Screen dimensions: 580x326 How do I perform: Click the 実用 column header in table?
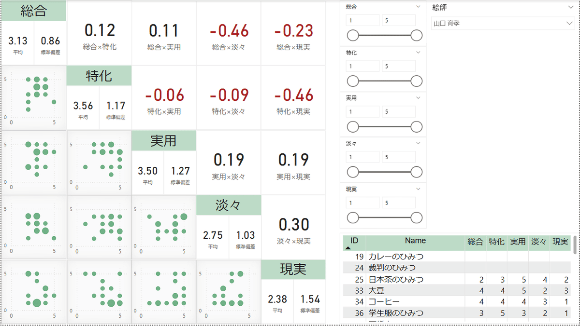click(x=518, y=242)
